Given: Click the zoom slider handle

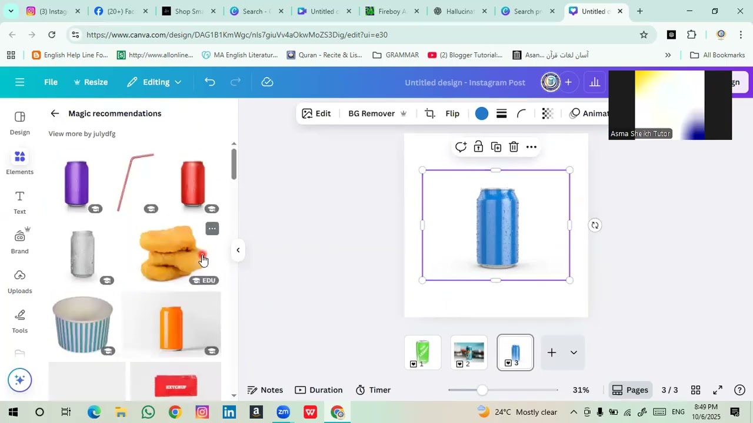Looking at the screenshot, I should [x=482, y=390].
